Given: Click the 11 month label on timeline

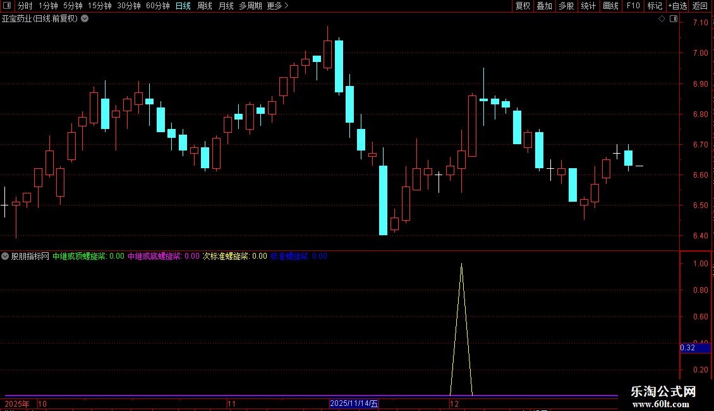Looking at the screenshot, I should pyautogui.click(x=231, y=403).
